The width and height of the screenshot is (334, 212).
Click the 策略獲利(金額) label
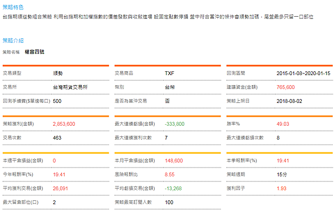(18, 124)
